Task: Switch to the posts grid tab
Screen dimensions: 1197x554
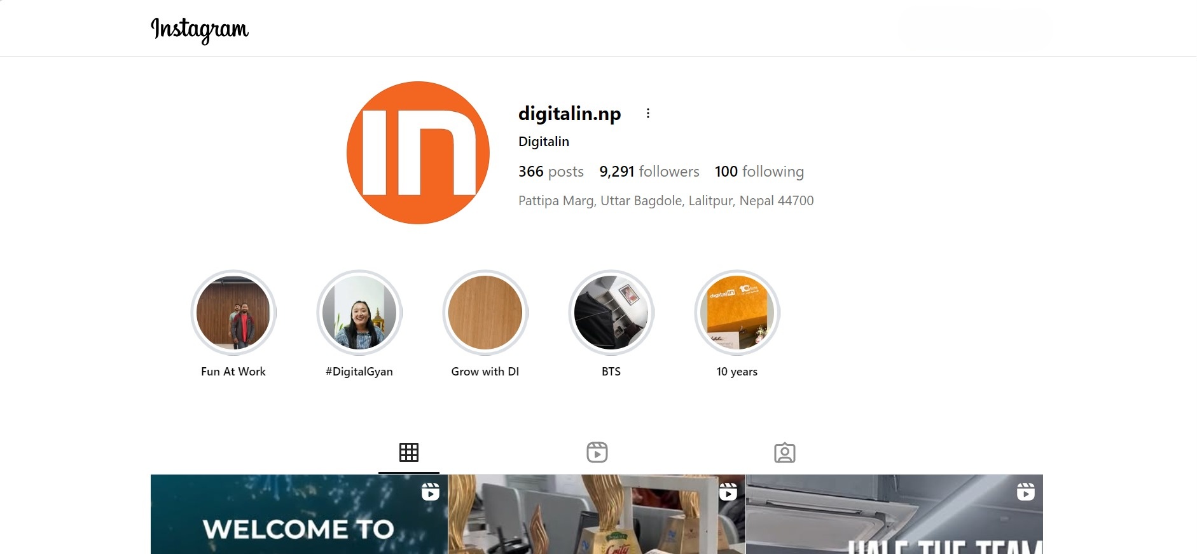Action: pos(409,452)
